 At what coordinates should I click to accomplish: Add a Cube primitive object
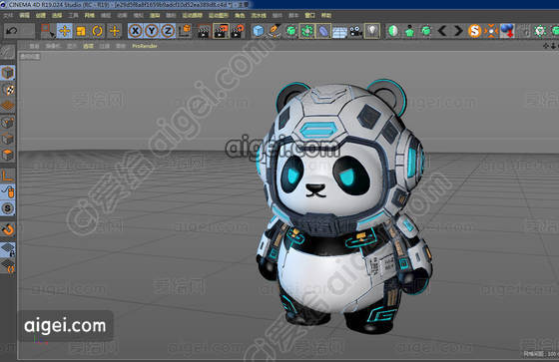(258, 31)
